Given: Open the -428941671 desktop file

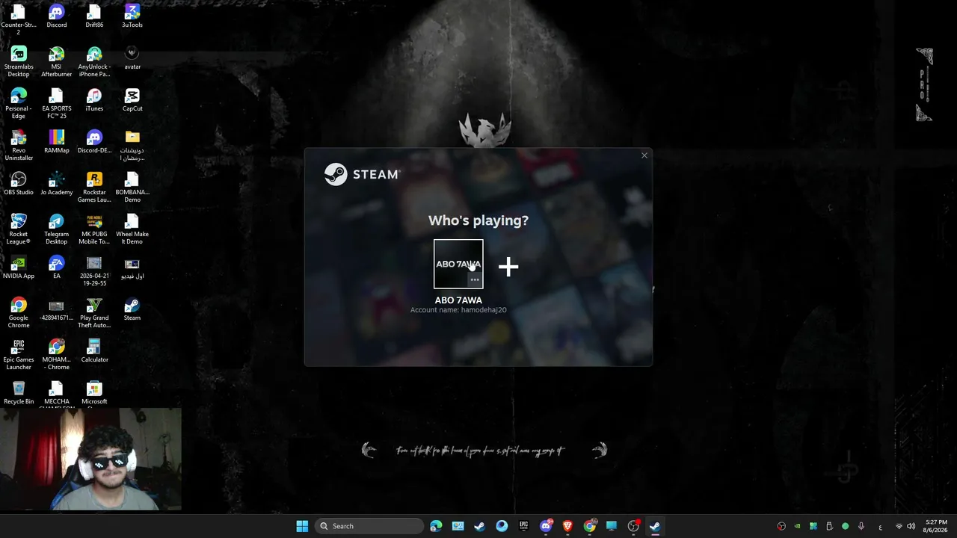Looking at the screenshot, I should tap(56, 309).
